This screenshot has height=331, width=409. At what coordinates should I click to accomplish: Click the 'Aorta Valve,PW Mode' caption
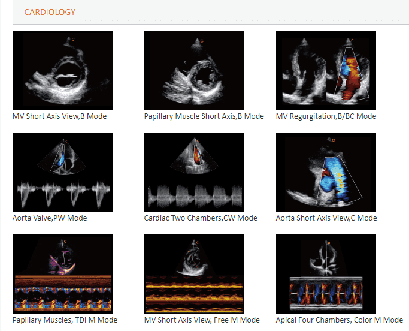pyautogui.click(x=50, y=218)
